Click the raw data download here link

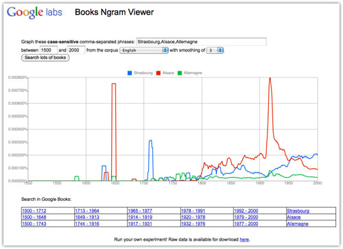click(244, 239)
